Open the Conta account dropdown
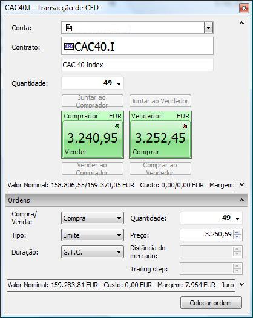The image size is (253, 318). point(208,28)
